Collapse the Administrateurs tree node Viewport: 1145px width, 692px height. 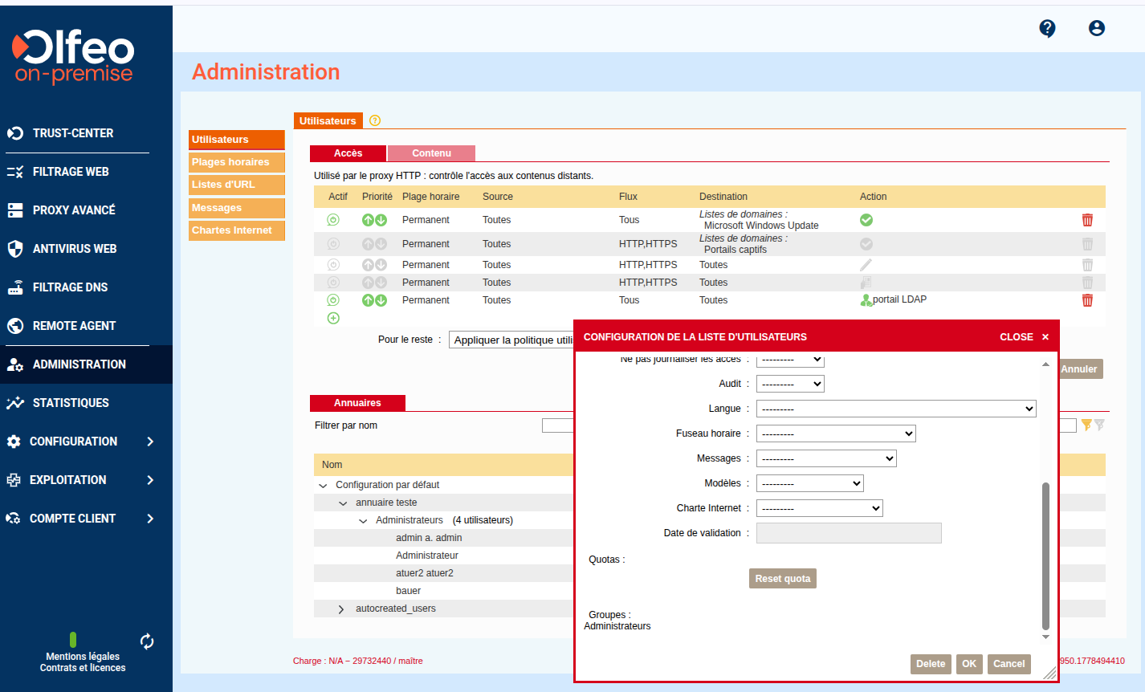pyautogui.click(x=363, y=521)
